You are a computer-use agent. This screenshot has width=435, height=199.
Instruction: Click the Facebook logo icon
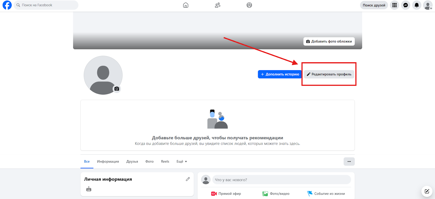click(x=7, y=5)
